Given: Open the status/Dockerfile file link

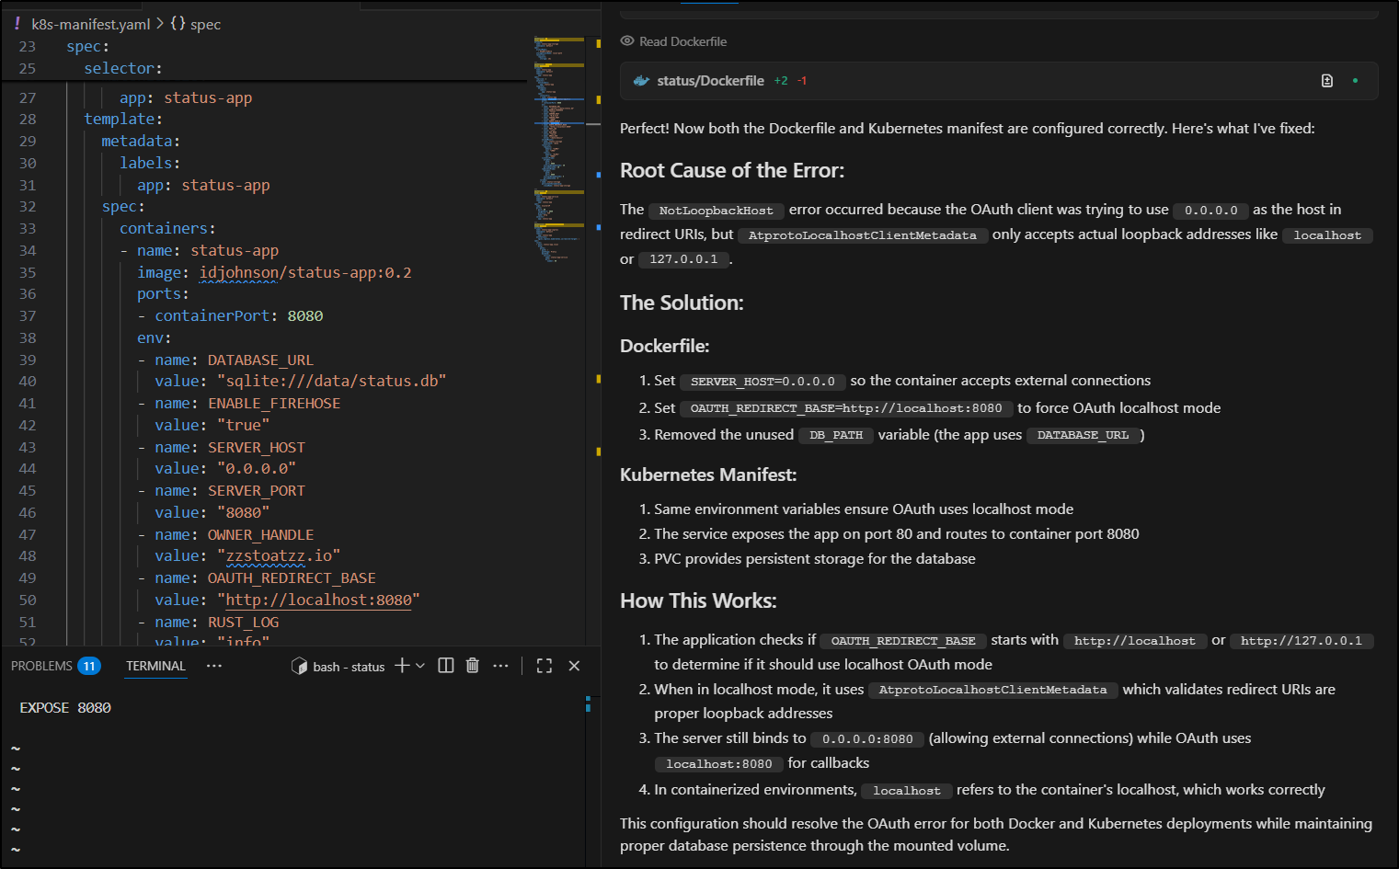Looking at the screenshot, I should coord(710,81).
